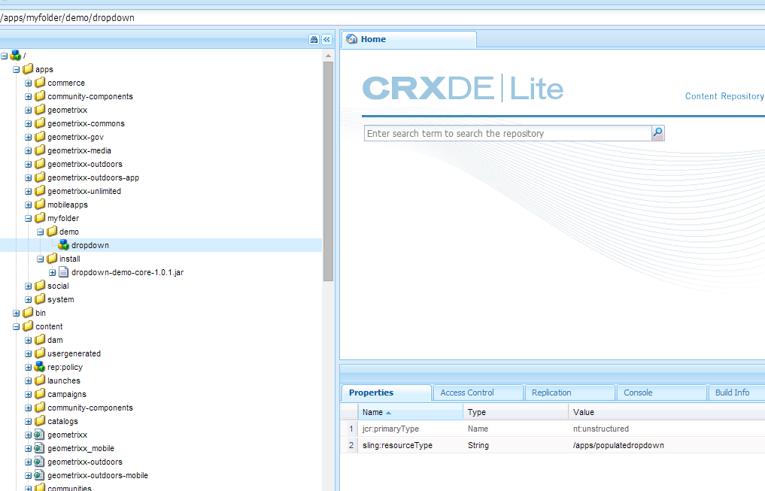Click the social folder icon

[40, 286]
